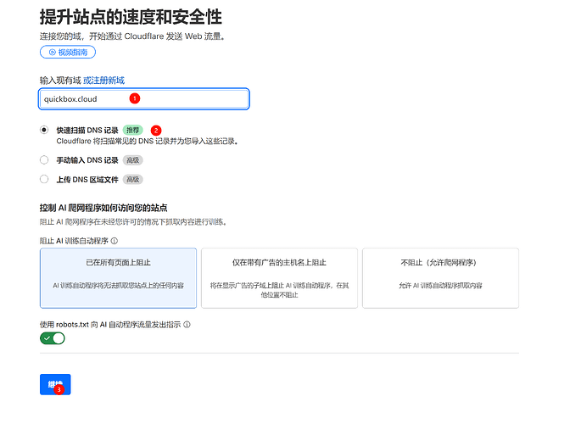Click the 提升站点的速度和安全性 heading

click(131, 17)
